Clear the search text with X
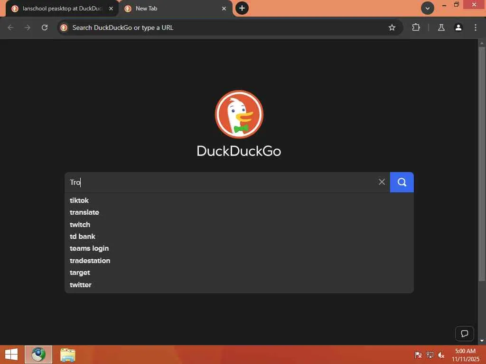The image size is (486, 364). [x=382, y=182]
